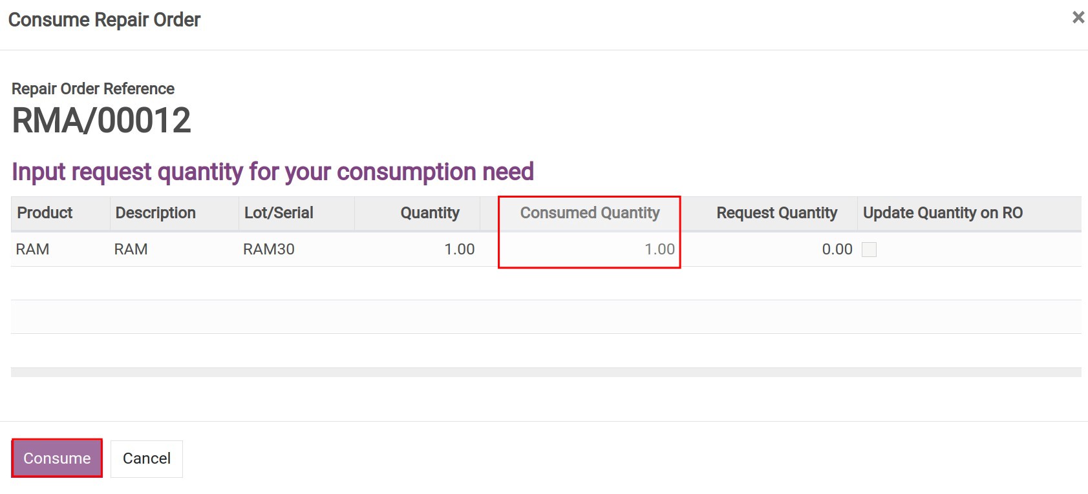The width and height of the screenshot is (1088, 494).
Task: Sort by Description column header
Action: coord(155,213)
